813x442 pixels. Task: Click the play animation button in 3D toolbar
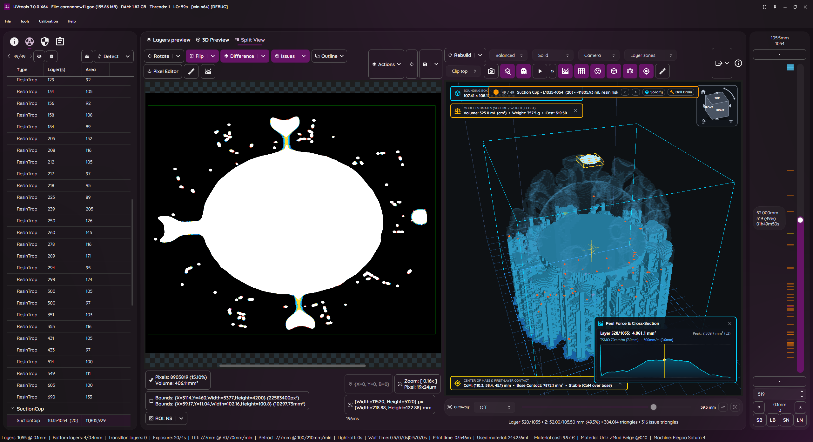[540, 71]
